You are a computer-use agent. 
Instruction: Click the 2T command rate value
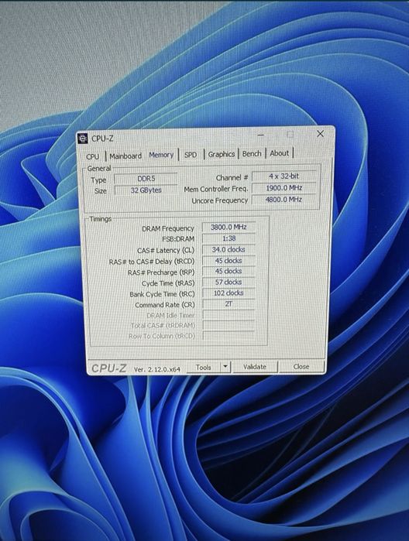pos(229,304)
